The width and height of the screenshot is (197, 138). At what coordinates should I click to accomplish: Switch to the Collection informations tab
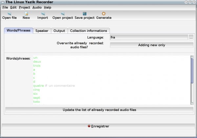pyautogui.click(x=89, y=31)
